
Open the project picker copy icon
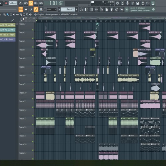(x=107, y=10)
